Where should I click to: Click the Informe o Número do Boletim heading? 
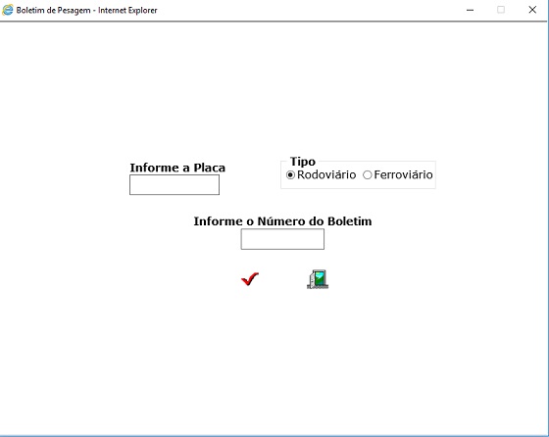[282, 221]
